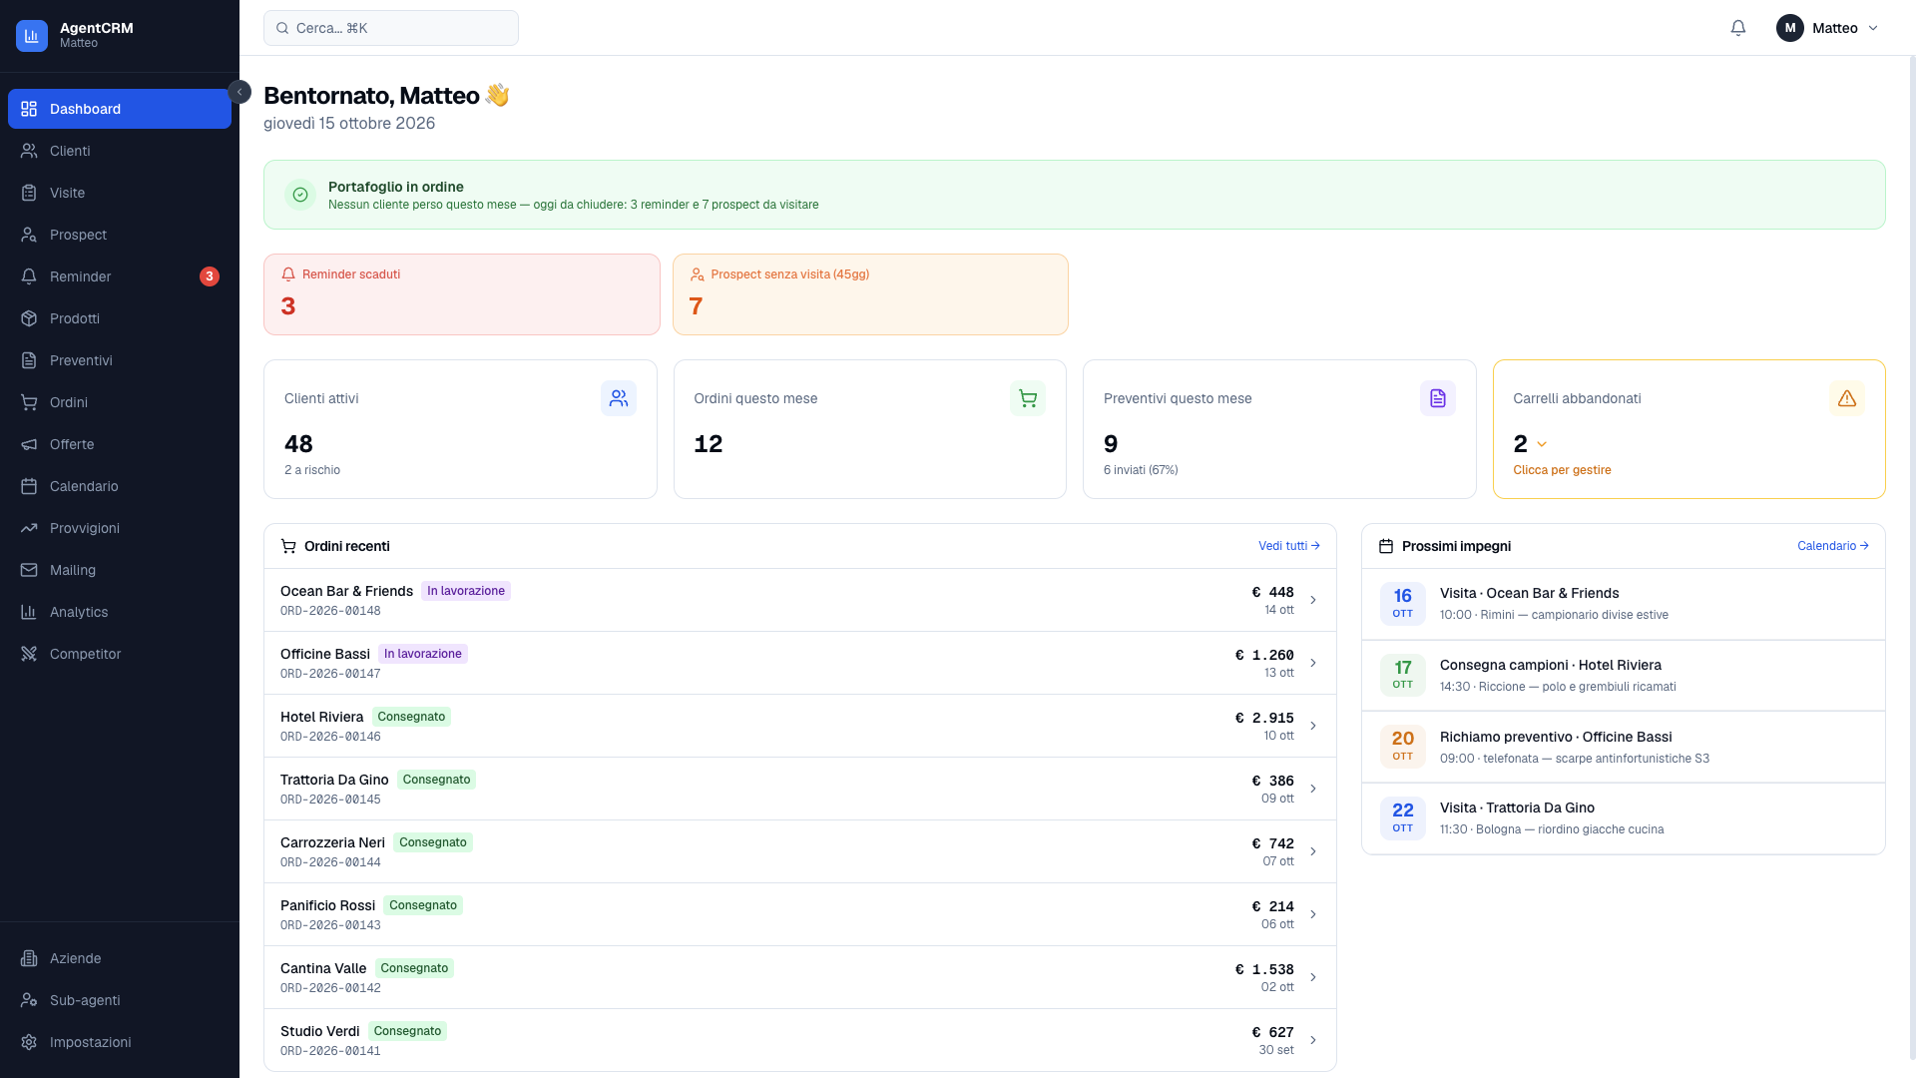This screenshot has height=1078, width=1916.
Task: Click Richiamo preventivo Officine Bassi entry
Action: coord(1624,747)
